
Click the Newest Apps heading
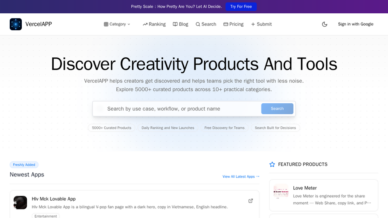pyautogui.click(x=27, y=174)
